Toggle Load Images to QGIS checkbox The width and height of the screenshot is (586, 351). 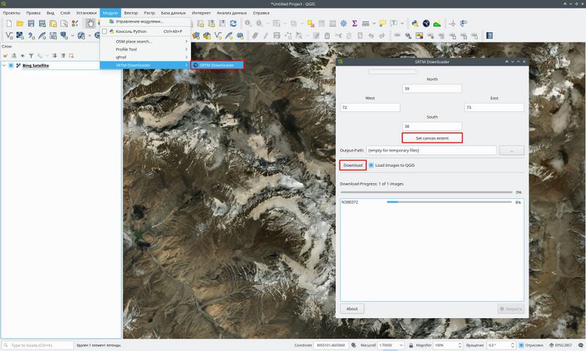click(371, 165)
